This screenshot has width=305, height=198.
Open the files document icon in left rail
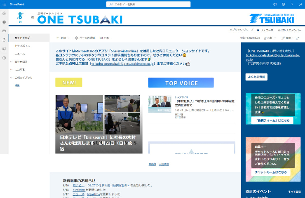point(4,40)
